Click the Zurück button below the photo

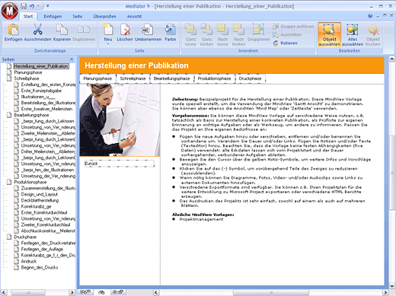click(120, 164)
